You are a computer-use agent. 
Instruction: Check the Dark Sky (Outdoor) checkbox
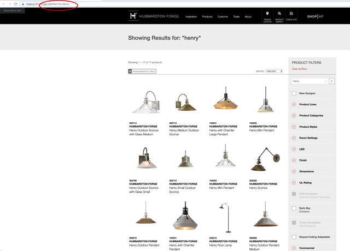pyautogui.click(x=294, y=208)
